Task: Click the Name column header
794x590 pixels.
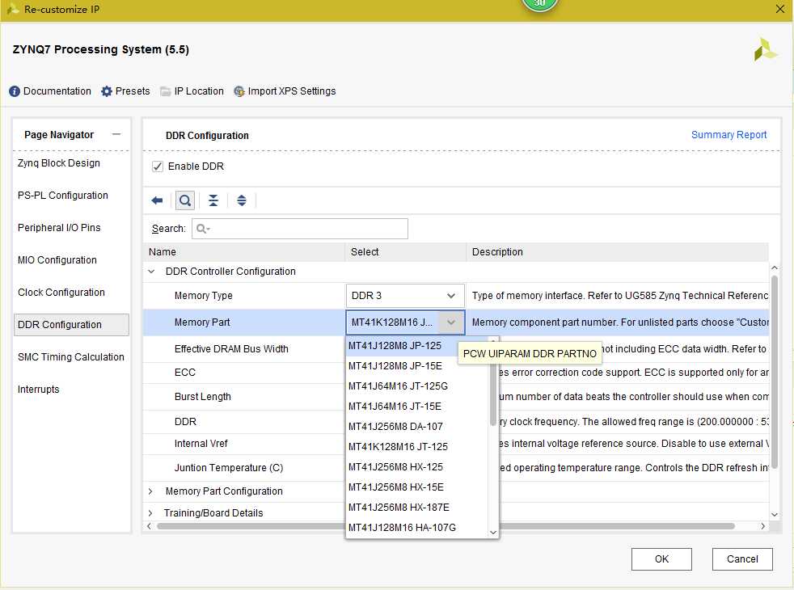Action: pos(244,252)
